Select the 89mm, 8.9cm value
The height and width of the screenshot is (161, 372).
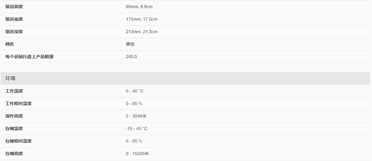coord(139,7)
